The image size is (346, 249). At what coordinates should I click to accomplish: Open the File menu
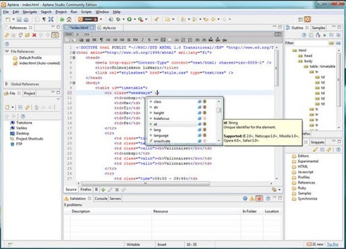pyautogui.click(x=6, y=12)
